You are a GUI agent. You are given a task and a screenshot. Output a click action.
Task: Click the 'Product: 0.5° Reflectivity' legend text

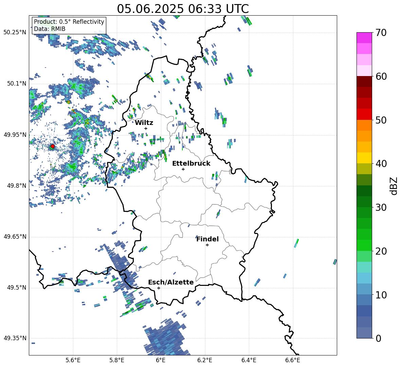pos(69,21)
